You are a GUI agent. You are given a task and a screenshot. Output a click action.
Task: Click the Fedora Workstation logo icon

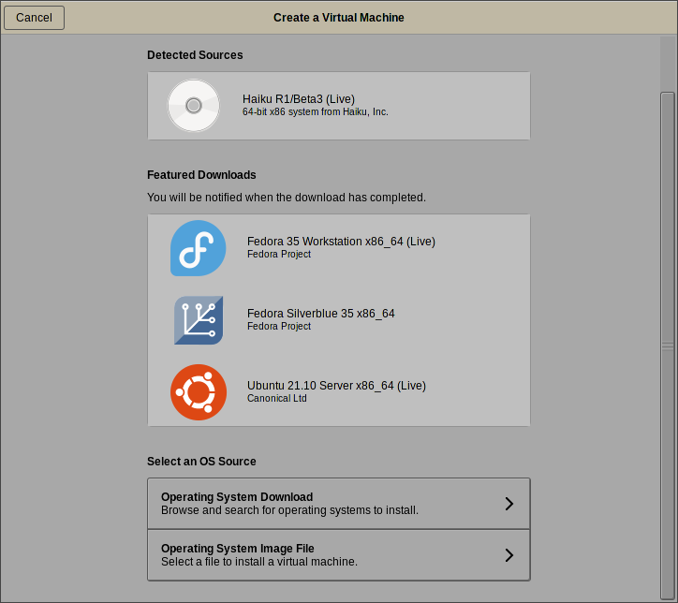point(198,248)
